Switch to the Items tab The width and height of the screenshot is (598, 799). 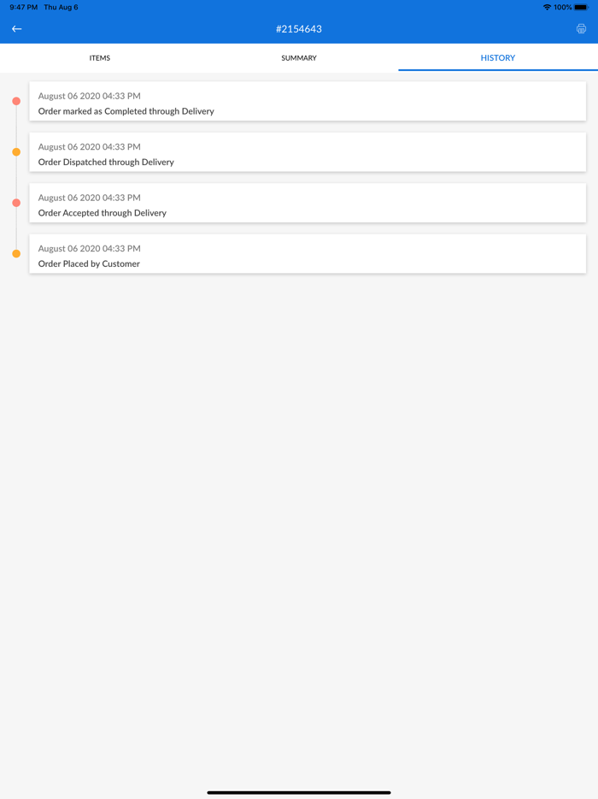[100, 58]
